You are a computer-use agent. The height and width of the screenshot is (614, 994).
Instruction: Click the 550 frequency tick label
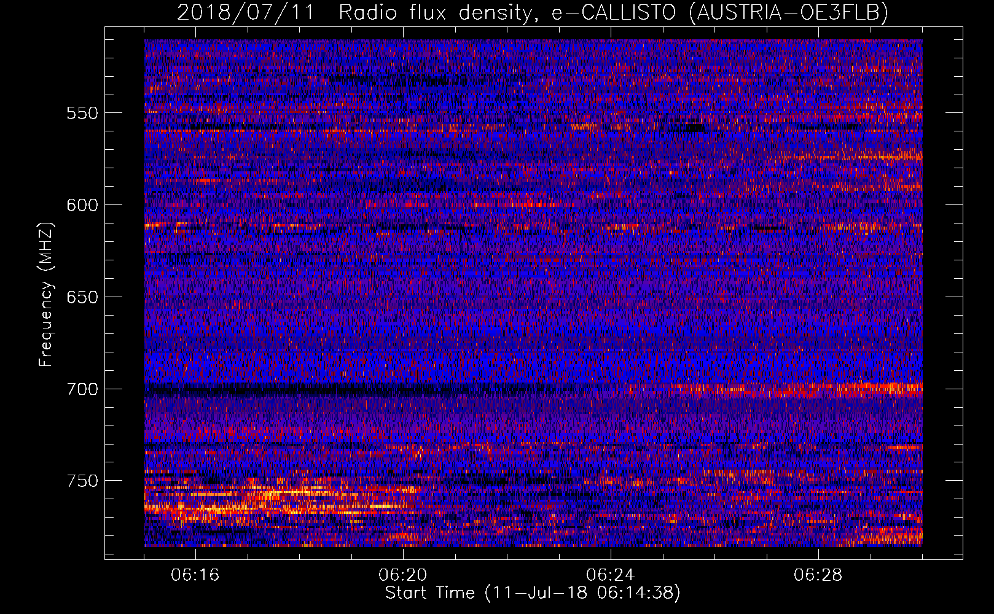point(82,113)
